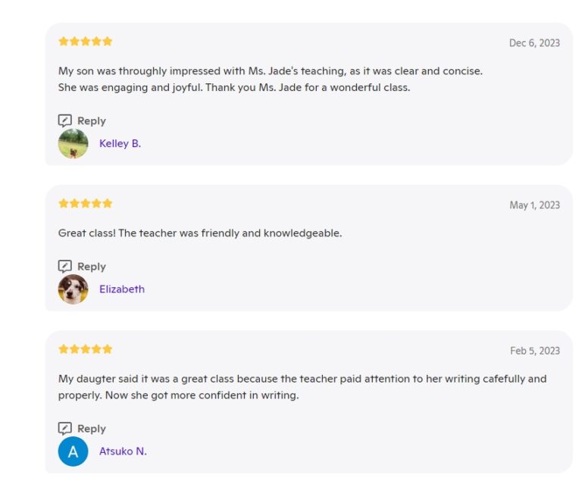Click the five-star rating on Kelley B.'s review

pos(86,42)
